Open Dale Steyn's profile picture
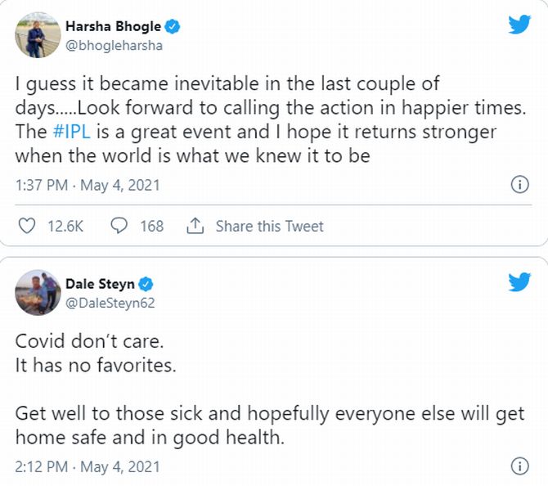Viewport: 548px width, 486px height. [x=38, y=292]
